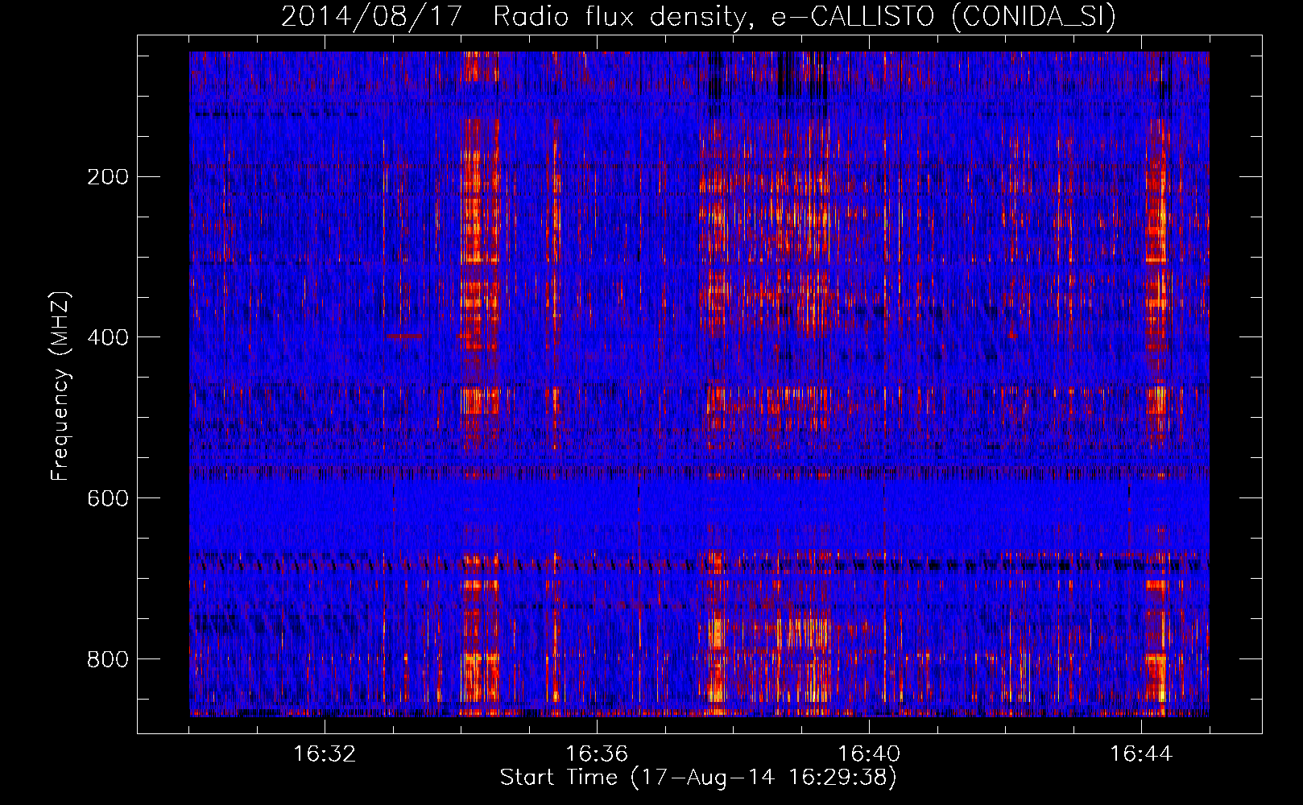Click the "Start Time (17-Aug-14 16:29:38)" axis label
The width and height of the screenshot is (1303, 805).
[698, 778]
